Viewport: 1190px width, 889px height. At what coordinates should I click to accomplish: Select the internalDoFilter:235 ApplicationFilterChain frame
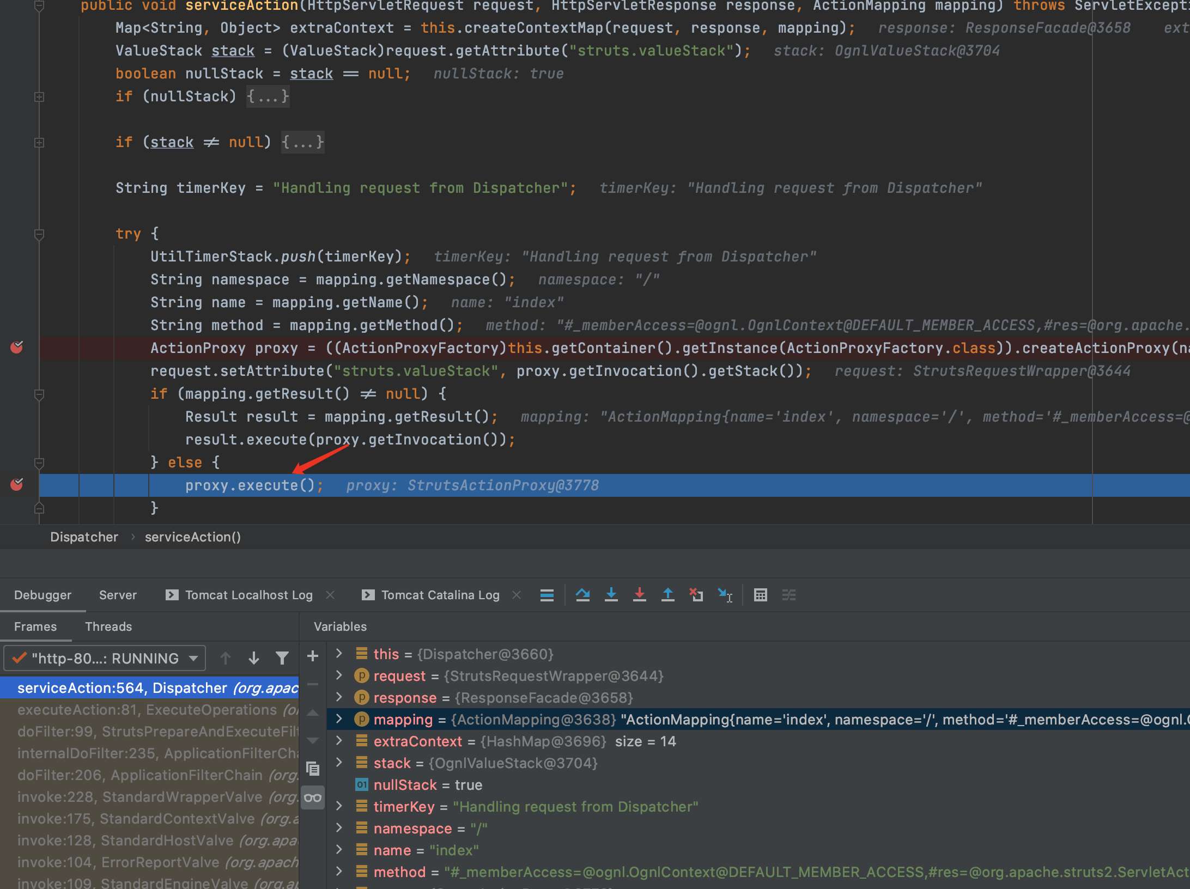tap(149, 753)
